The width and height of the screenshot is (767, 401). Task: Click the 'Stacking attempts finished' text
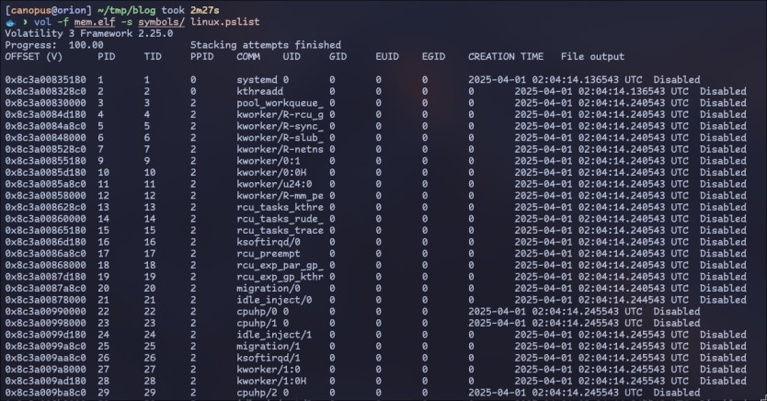(266, 45)
